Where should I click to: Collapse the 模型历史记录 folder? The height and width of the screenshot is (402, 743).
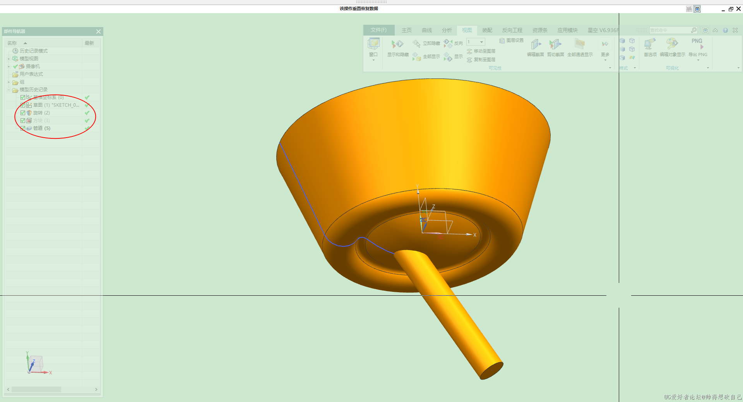(9, 90)
